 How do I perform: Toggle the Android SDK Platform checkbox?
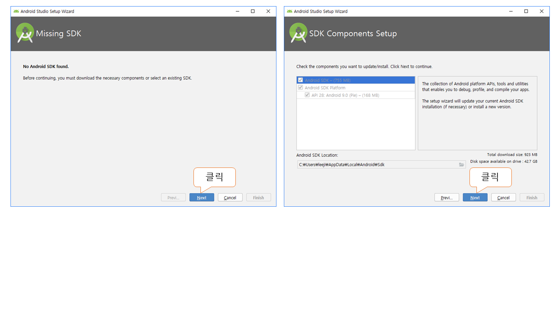coord(300,88)
